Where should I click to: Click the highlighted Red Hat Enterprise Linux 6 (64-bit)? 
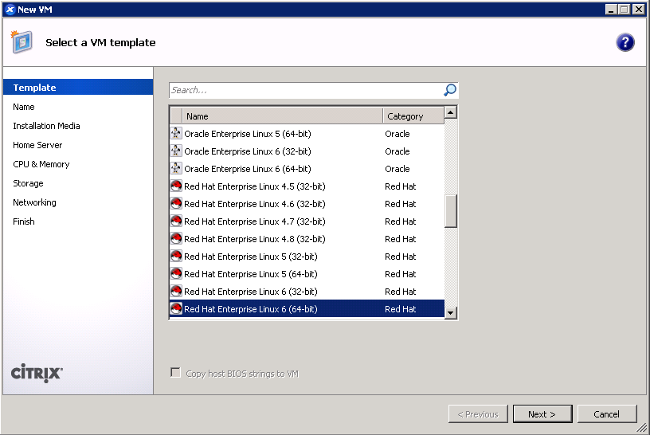(x=307, y=308)
